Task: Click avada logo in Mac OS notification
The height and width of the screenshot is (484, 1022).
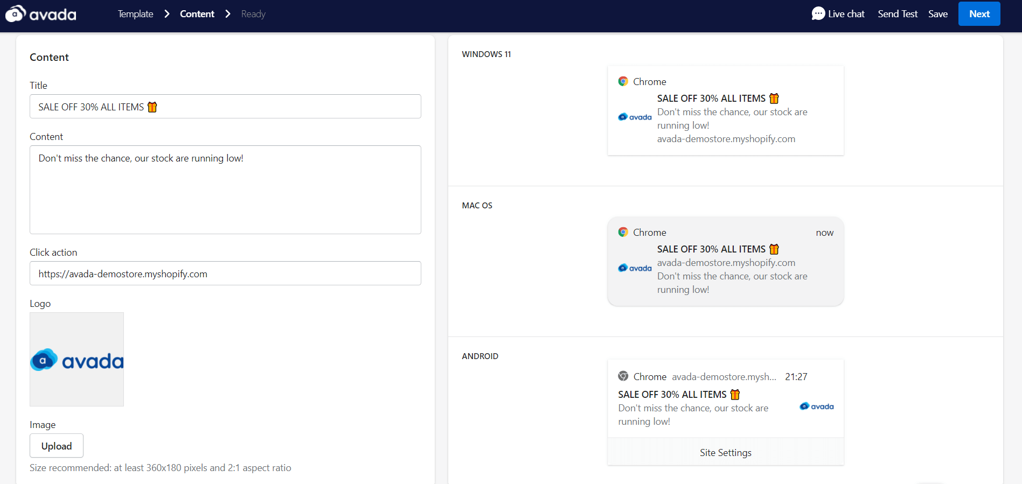Action: (635, 268)
